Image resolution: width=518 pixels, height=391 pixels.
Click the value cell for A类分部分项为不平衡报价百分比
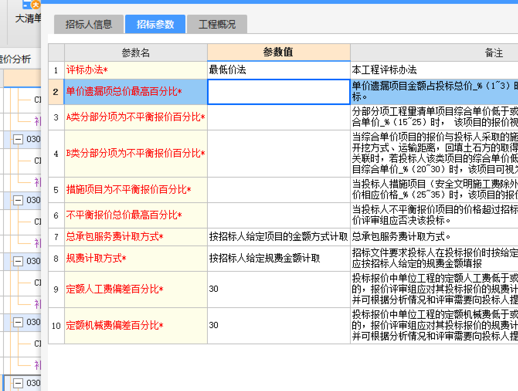pos(279,117)
